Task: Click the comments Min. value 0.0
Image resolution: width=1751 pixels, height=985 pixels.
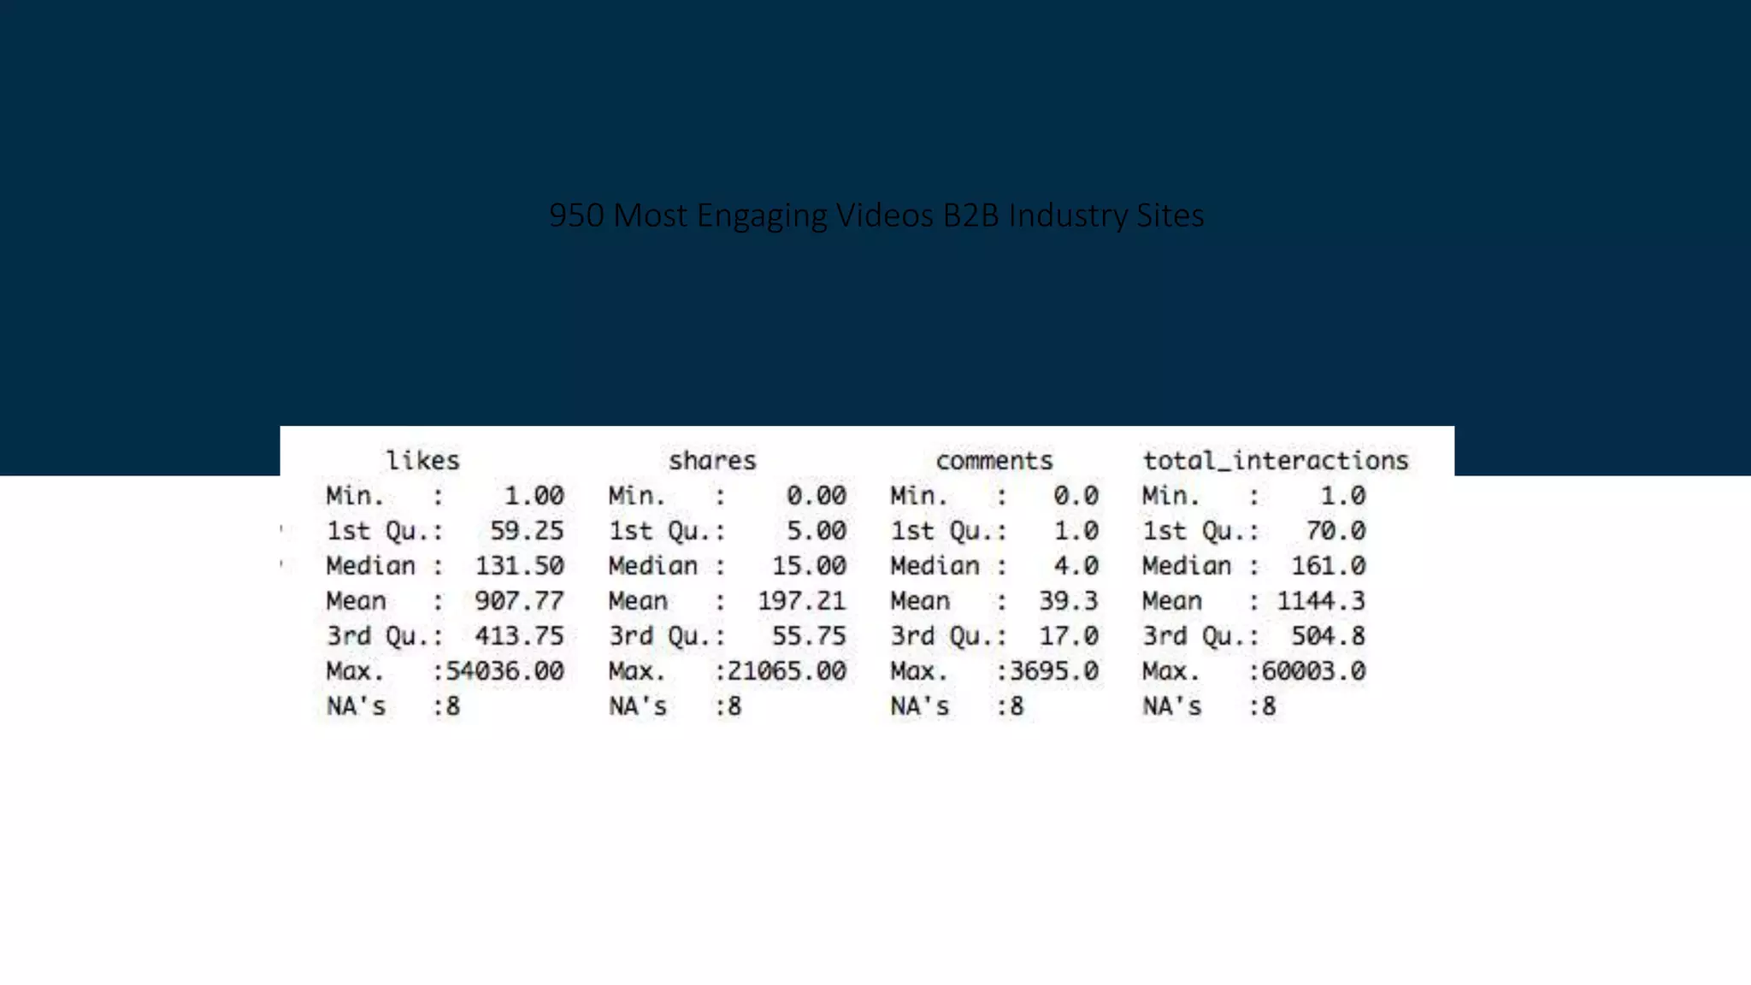Action: [x=1076, y=496]
